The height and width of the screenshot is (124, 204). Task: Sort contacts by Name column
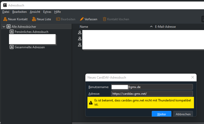click(84, 27)
